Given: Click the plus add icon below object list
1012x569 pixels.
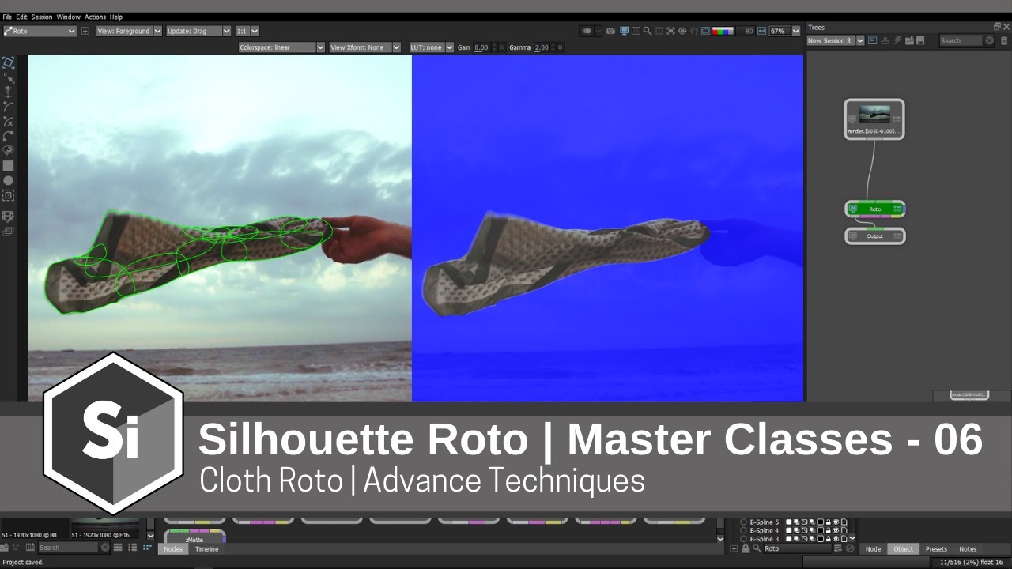Looking at the screenshot, I should 734,548.
